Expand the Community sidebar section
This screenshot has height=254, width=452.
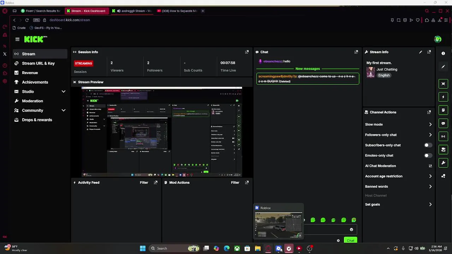pyautogui.click(x=64, y=110)
